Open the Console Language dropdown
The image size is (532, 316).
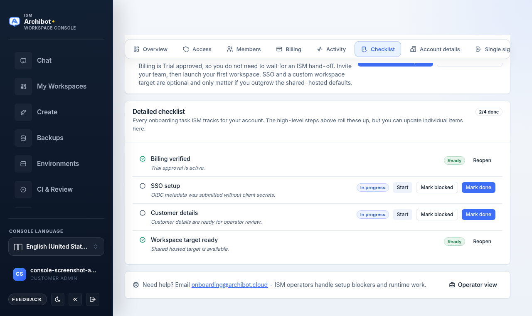56,247
